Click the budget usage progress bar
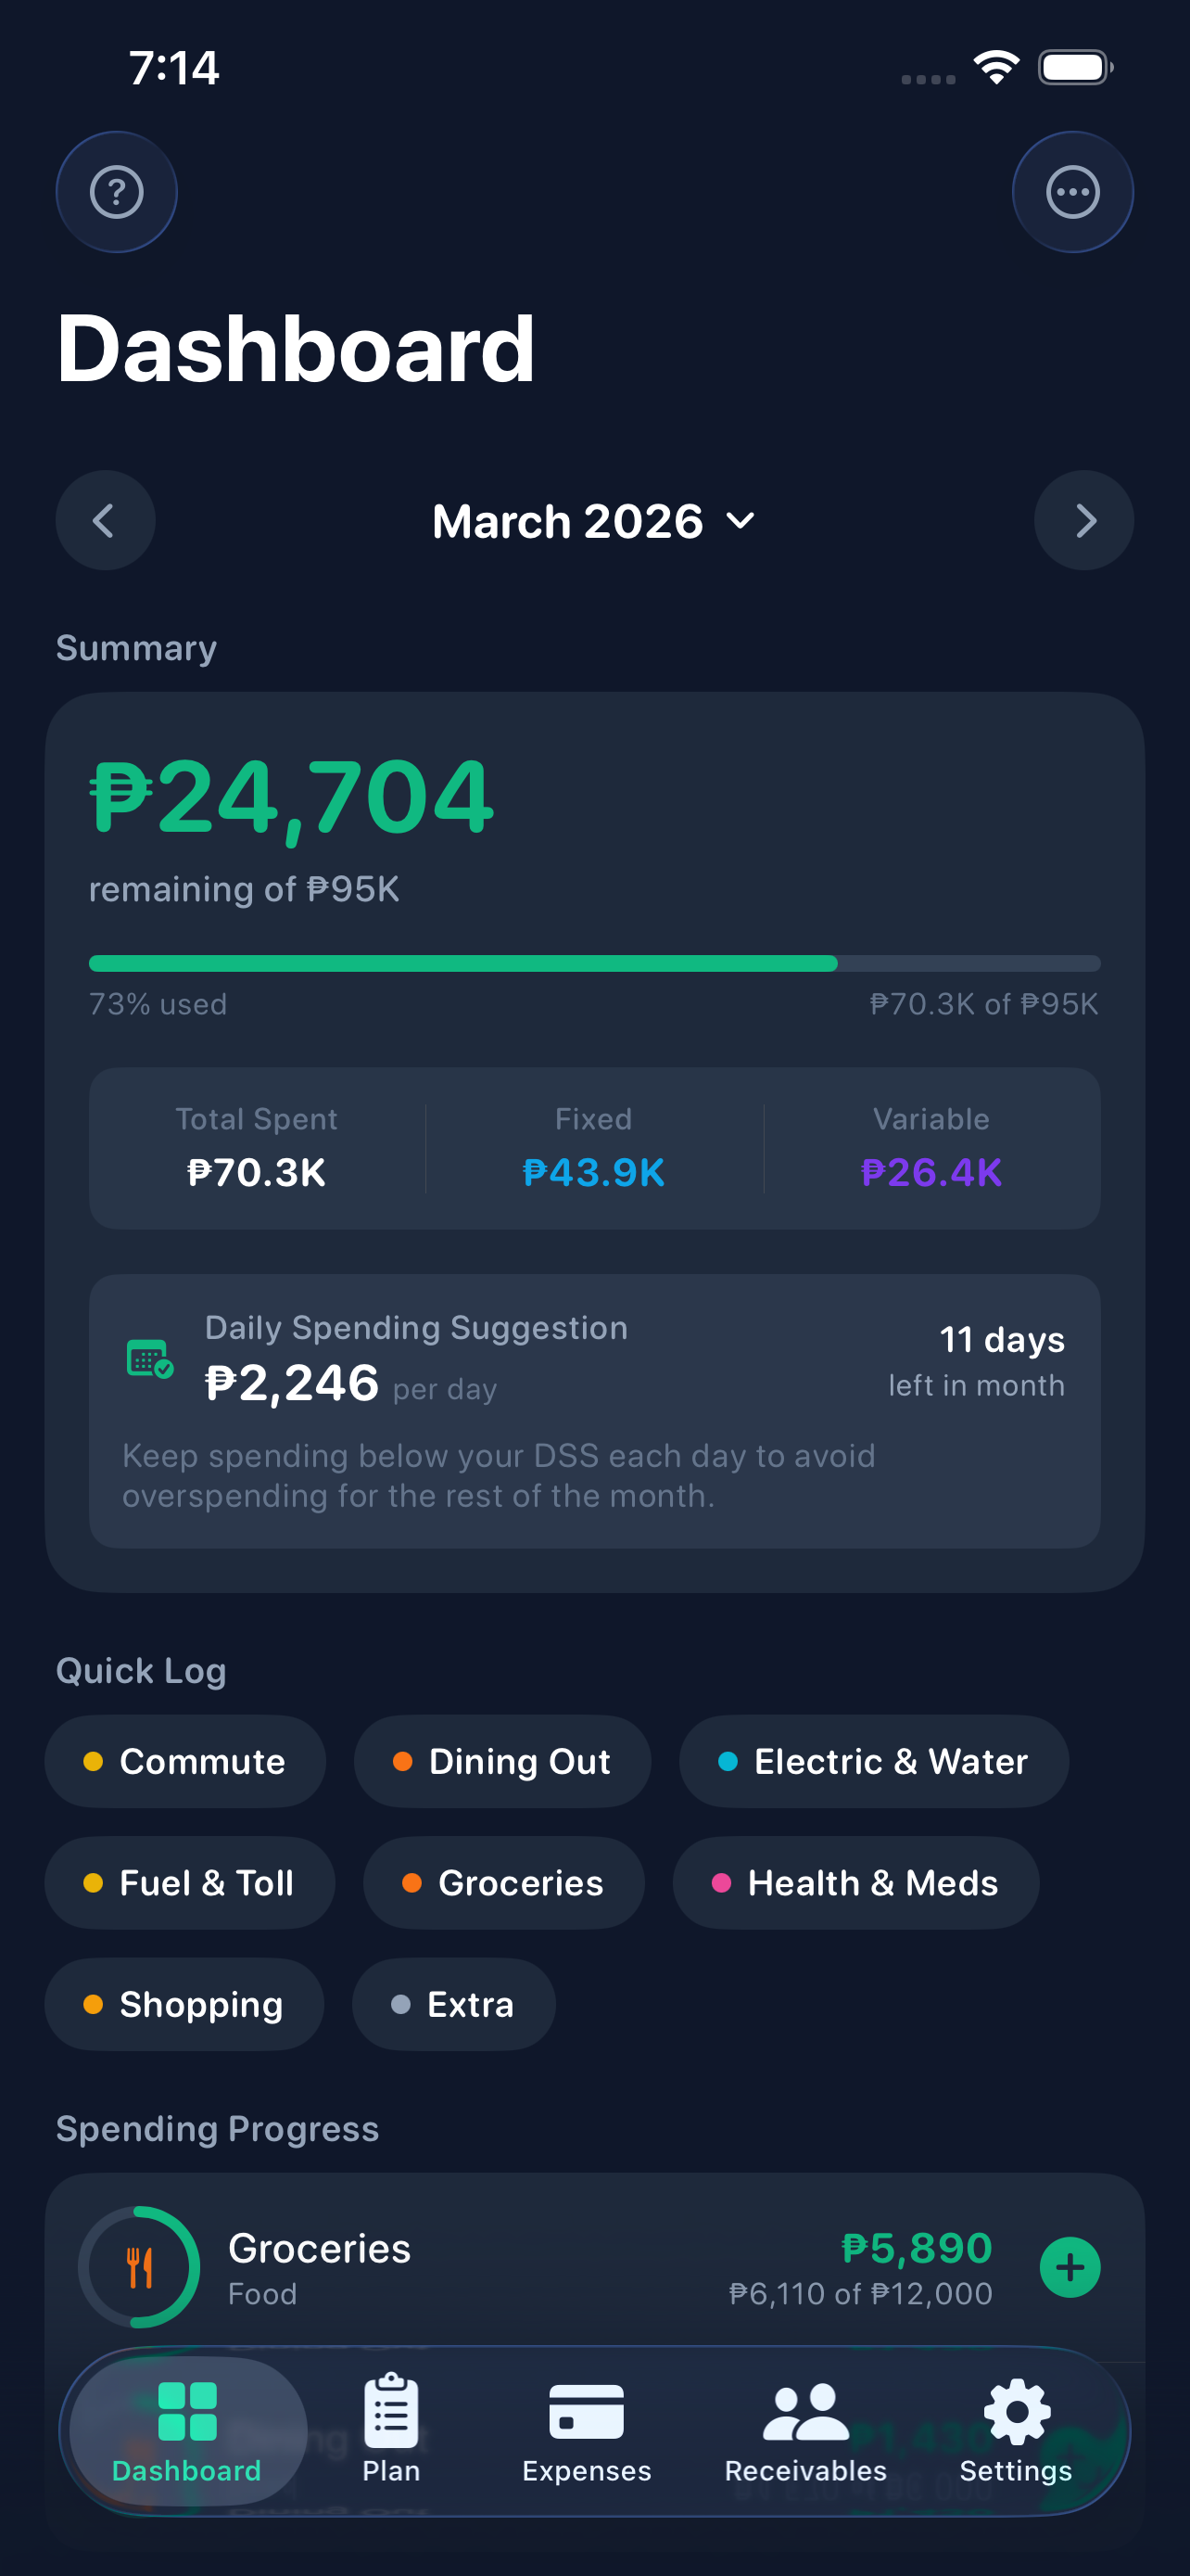Viewport: 1190px width, 2576px height. [594, 964]
